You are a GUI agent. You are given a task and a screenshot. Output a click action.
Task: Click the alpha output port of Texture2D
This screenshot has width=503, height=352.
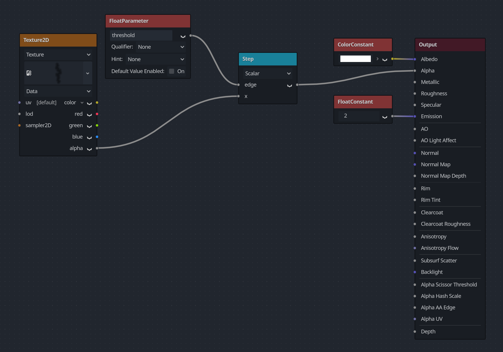pyautogui.click(x=97, y=148)
